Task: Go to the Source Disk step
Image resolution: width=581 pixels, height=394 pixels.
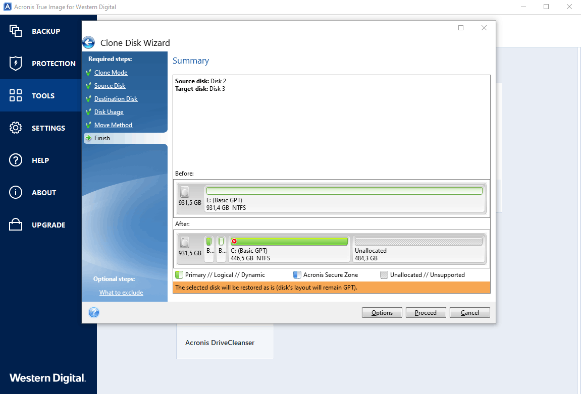Action: pyautogui.click(x=110, y=86)
